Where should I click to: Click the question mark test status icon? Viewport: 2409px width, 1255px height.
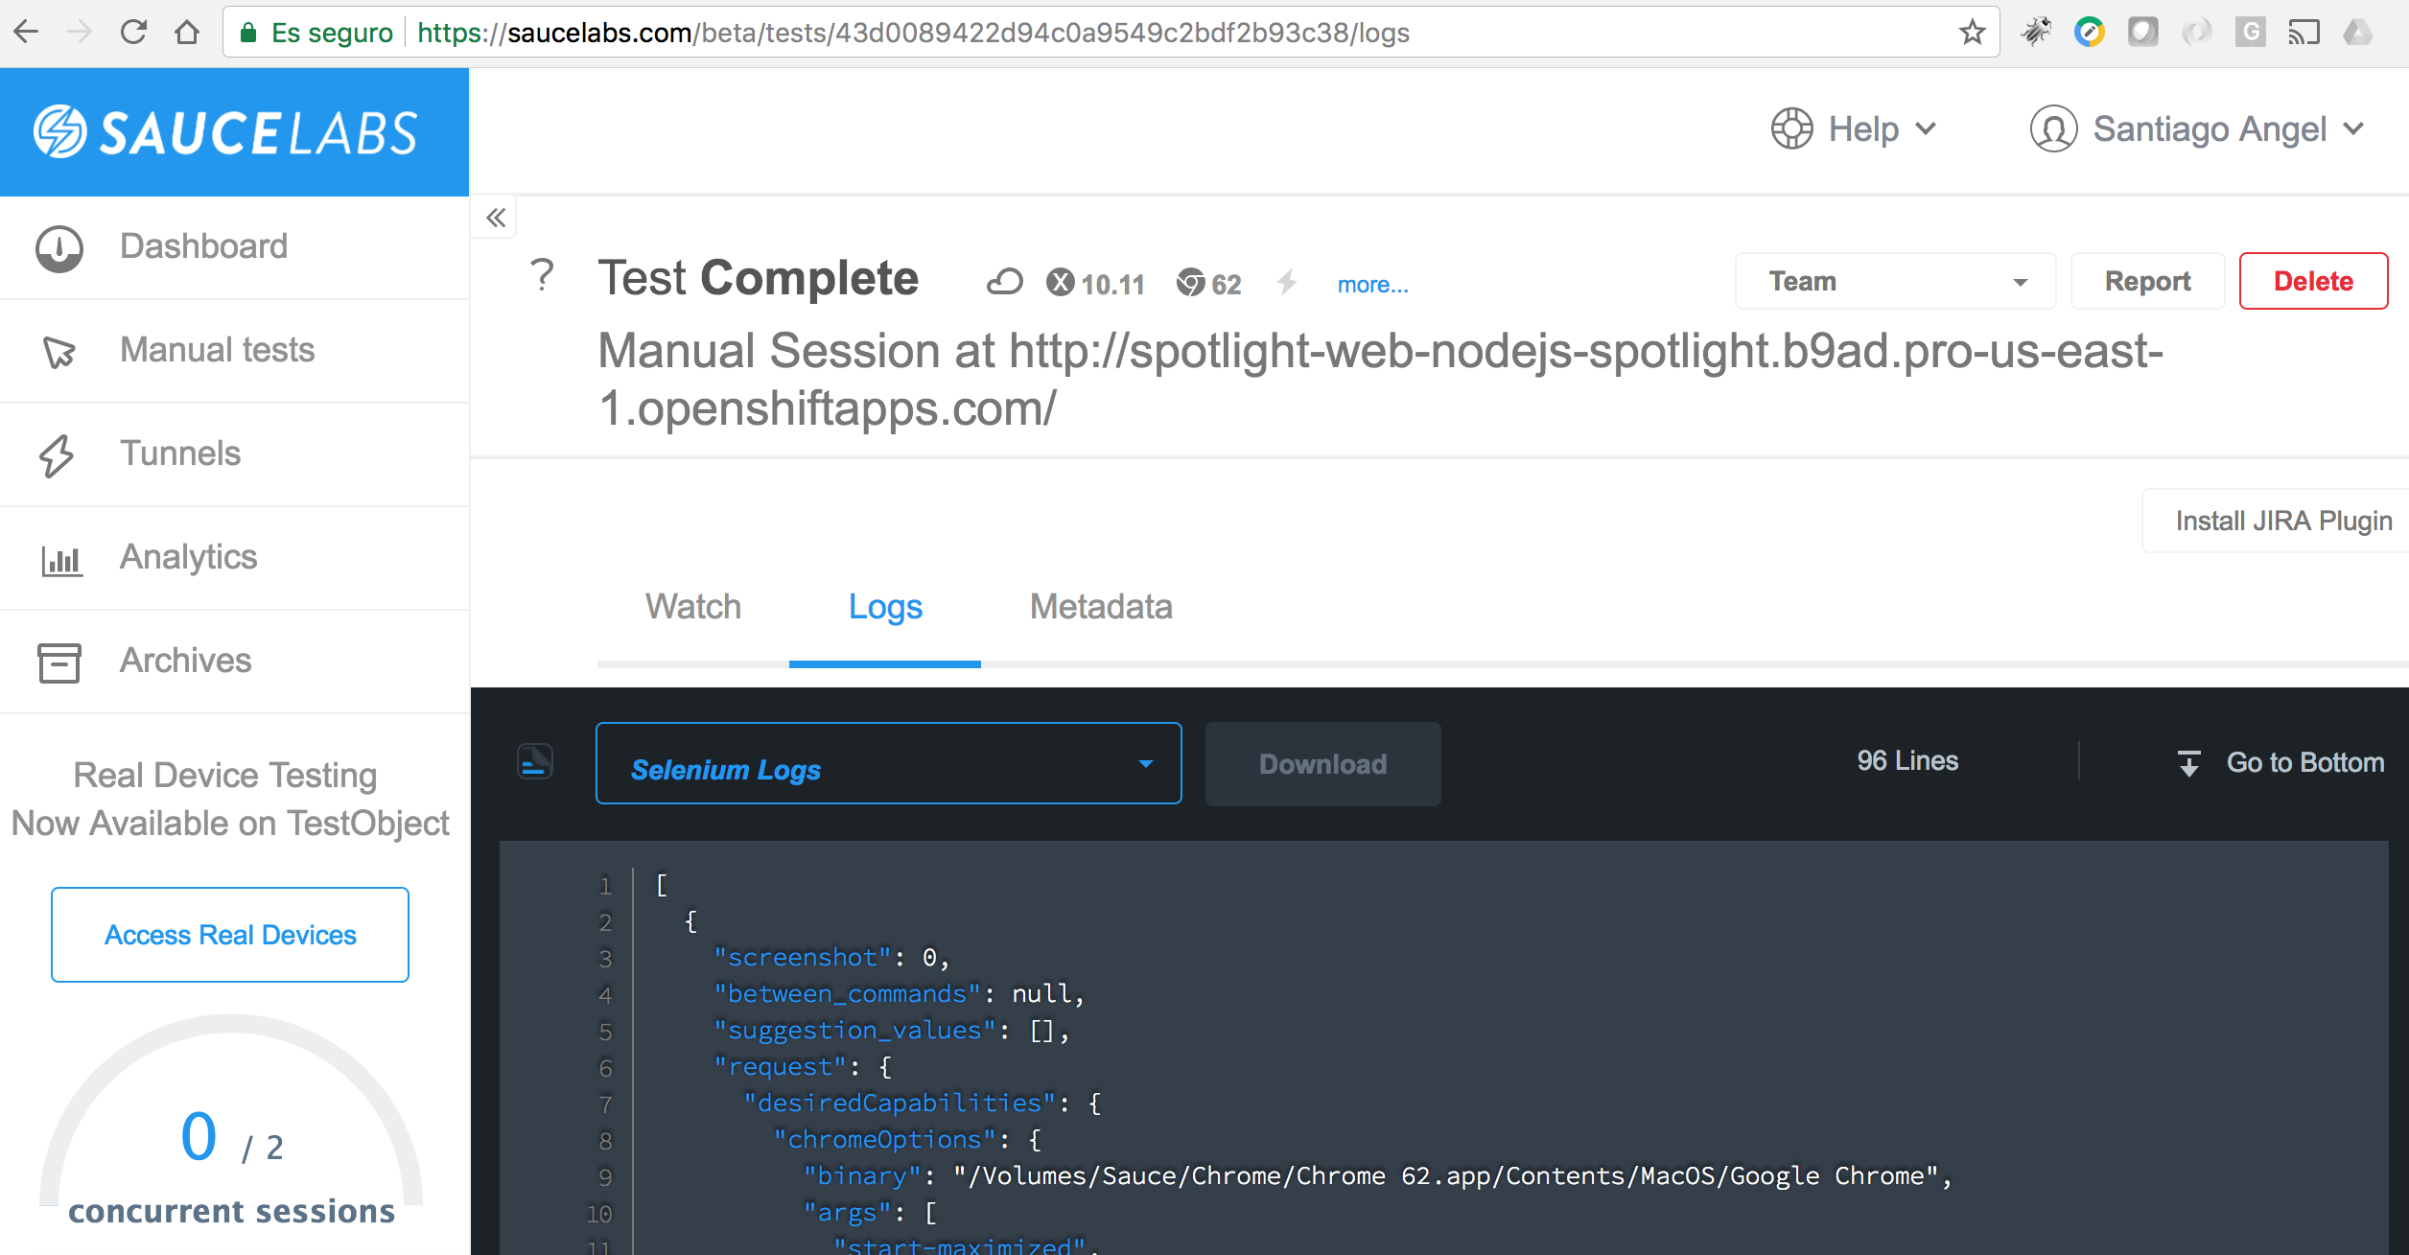542,275
